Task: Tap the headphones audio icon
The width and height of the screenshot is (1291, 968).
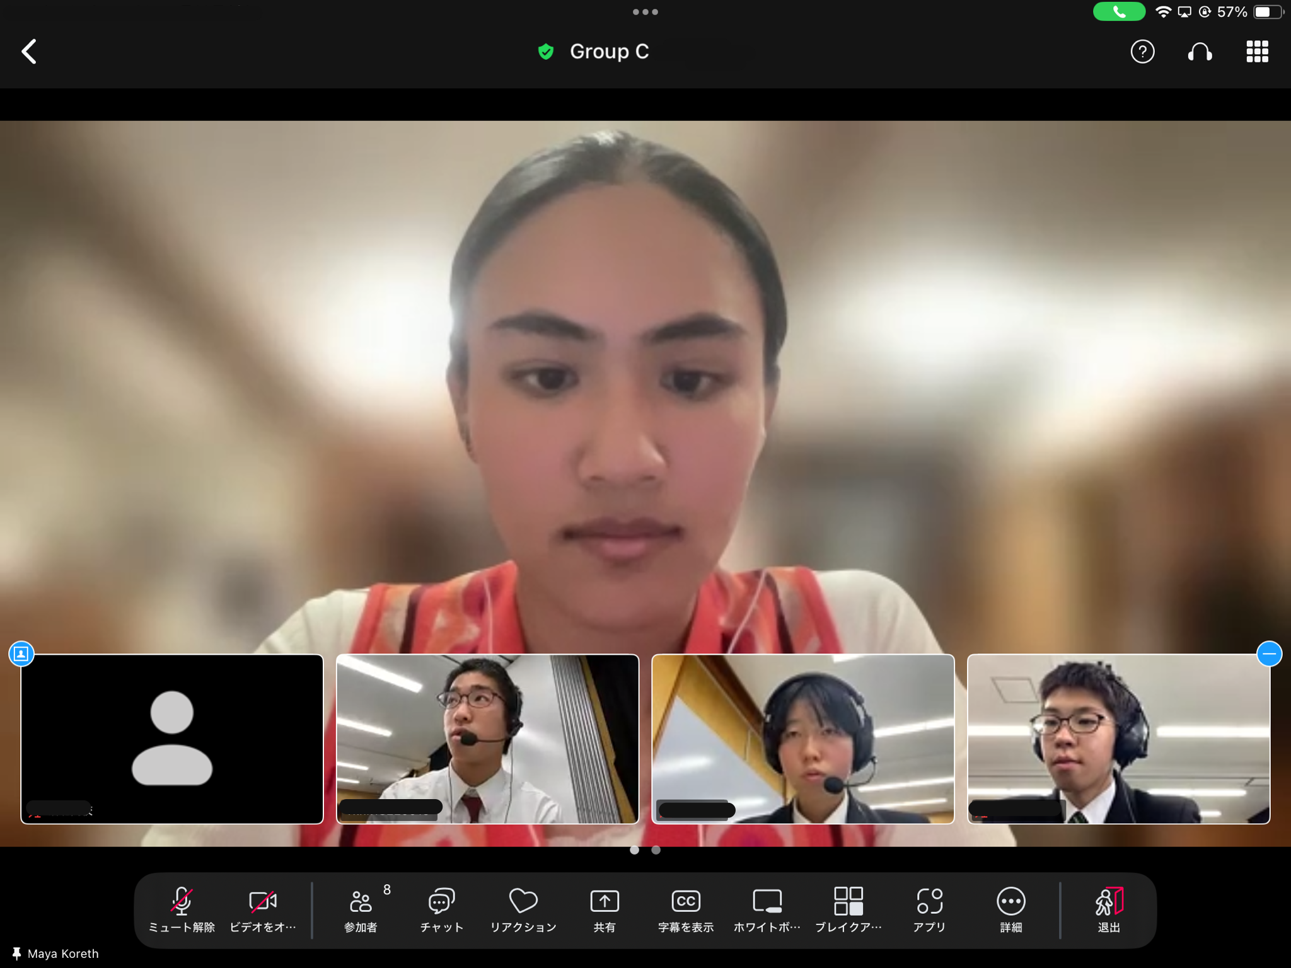Action: coord(1200,52)
